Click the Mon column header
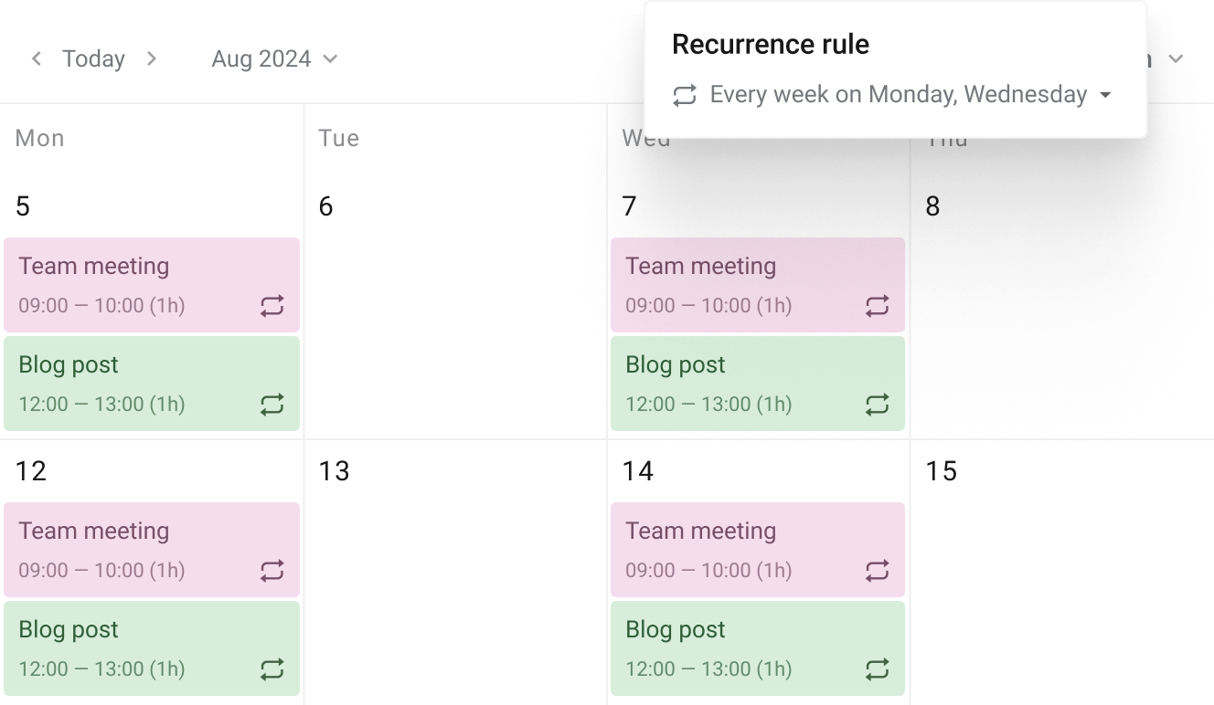Image resolution: width=1214 pixels, height=705 pixels. point(39,138)
